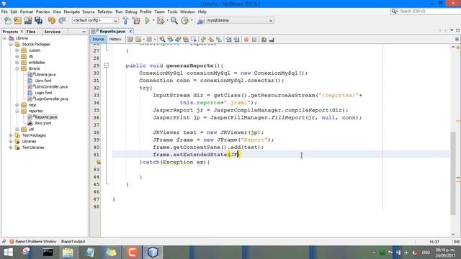461x259 pixels.
Task: Open the Tools menu
Action: (x=173, y=12)
